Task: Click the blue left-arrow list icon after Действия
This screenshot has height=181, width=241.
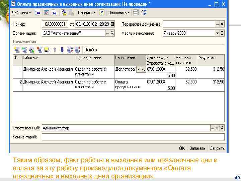Action: [37, 13]
